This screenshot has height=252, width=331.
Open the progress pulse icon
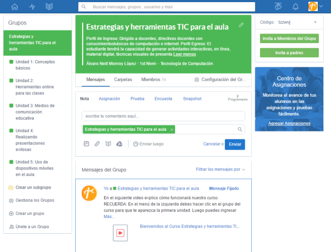[x=32, y=7]
